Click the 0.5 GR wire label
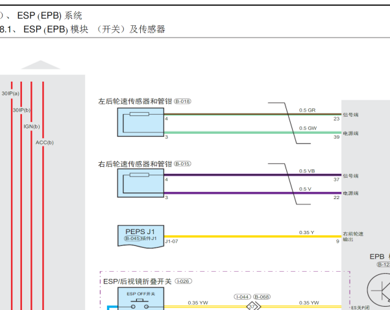The width and height of the screenshot is (390, 310). click(307, 110)
